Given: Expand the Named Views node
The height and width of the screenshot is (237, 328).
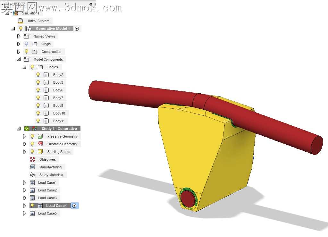Looking at the screenshot, I should [19, 36].
